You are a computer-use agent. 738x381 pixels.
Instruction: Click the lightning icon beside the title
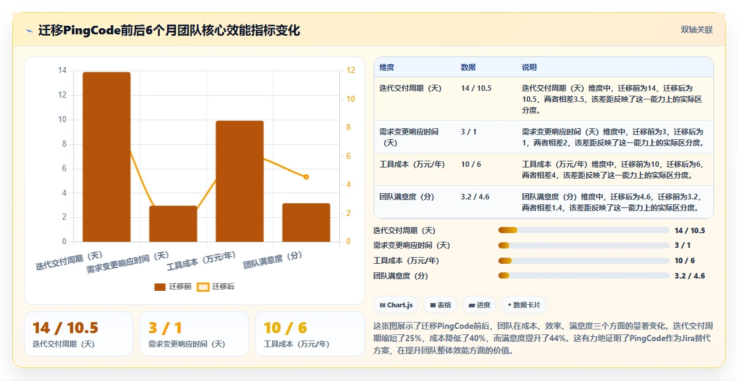tap(29, 31)
